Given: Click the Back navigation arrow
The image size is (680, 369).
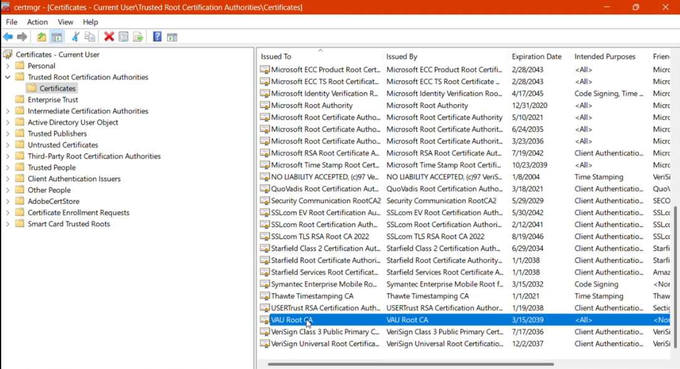Looking at the screenshot, I should [8, 36].
